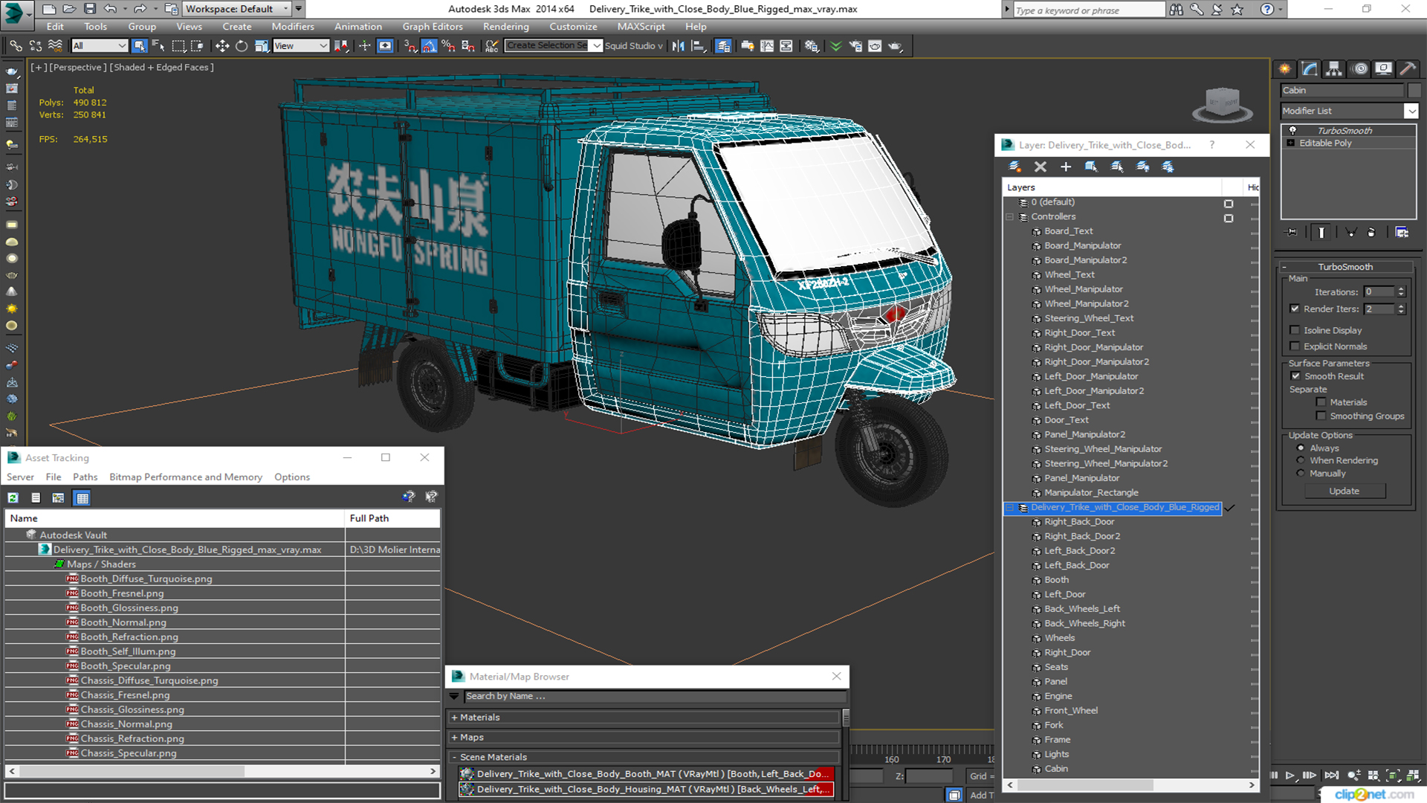This screenshot has width=1427, height=803.
Task: Open the Graph Editors menu
Action: [x=433, y=27]
